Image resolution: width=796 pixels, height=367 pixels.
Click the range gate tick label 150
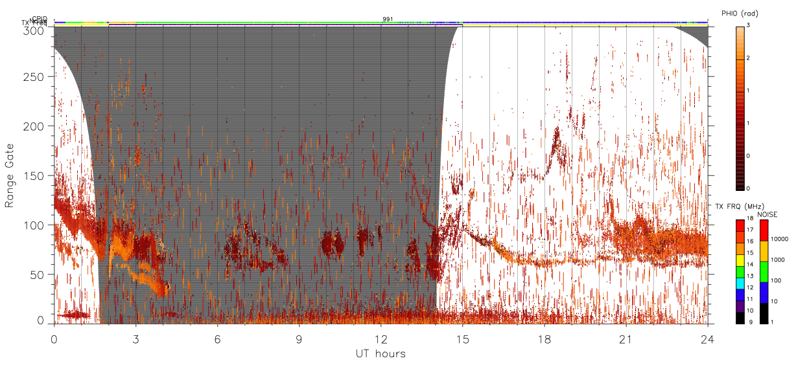click(x=34, y=175)
